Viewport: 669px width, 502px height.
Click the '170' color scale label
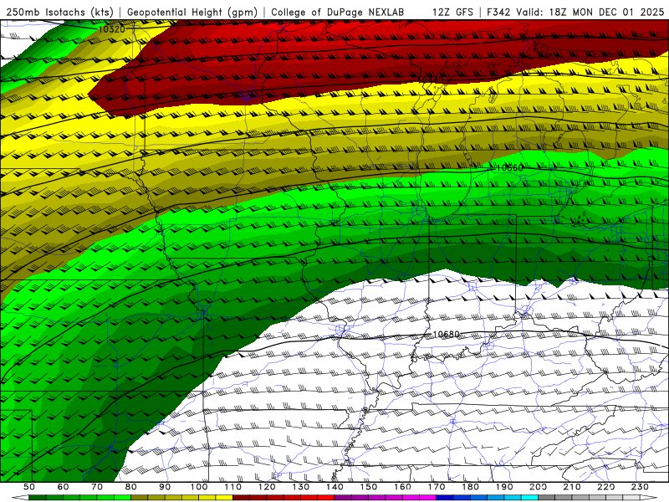point(437,487)
